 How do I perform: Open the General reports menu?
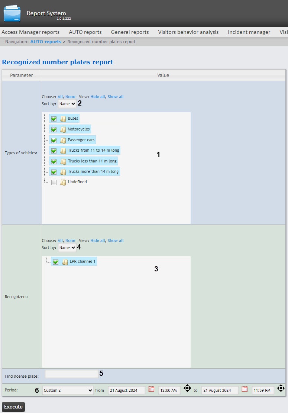pyautogui.click(x=130, y=32)
